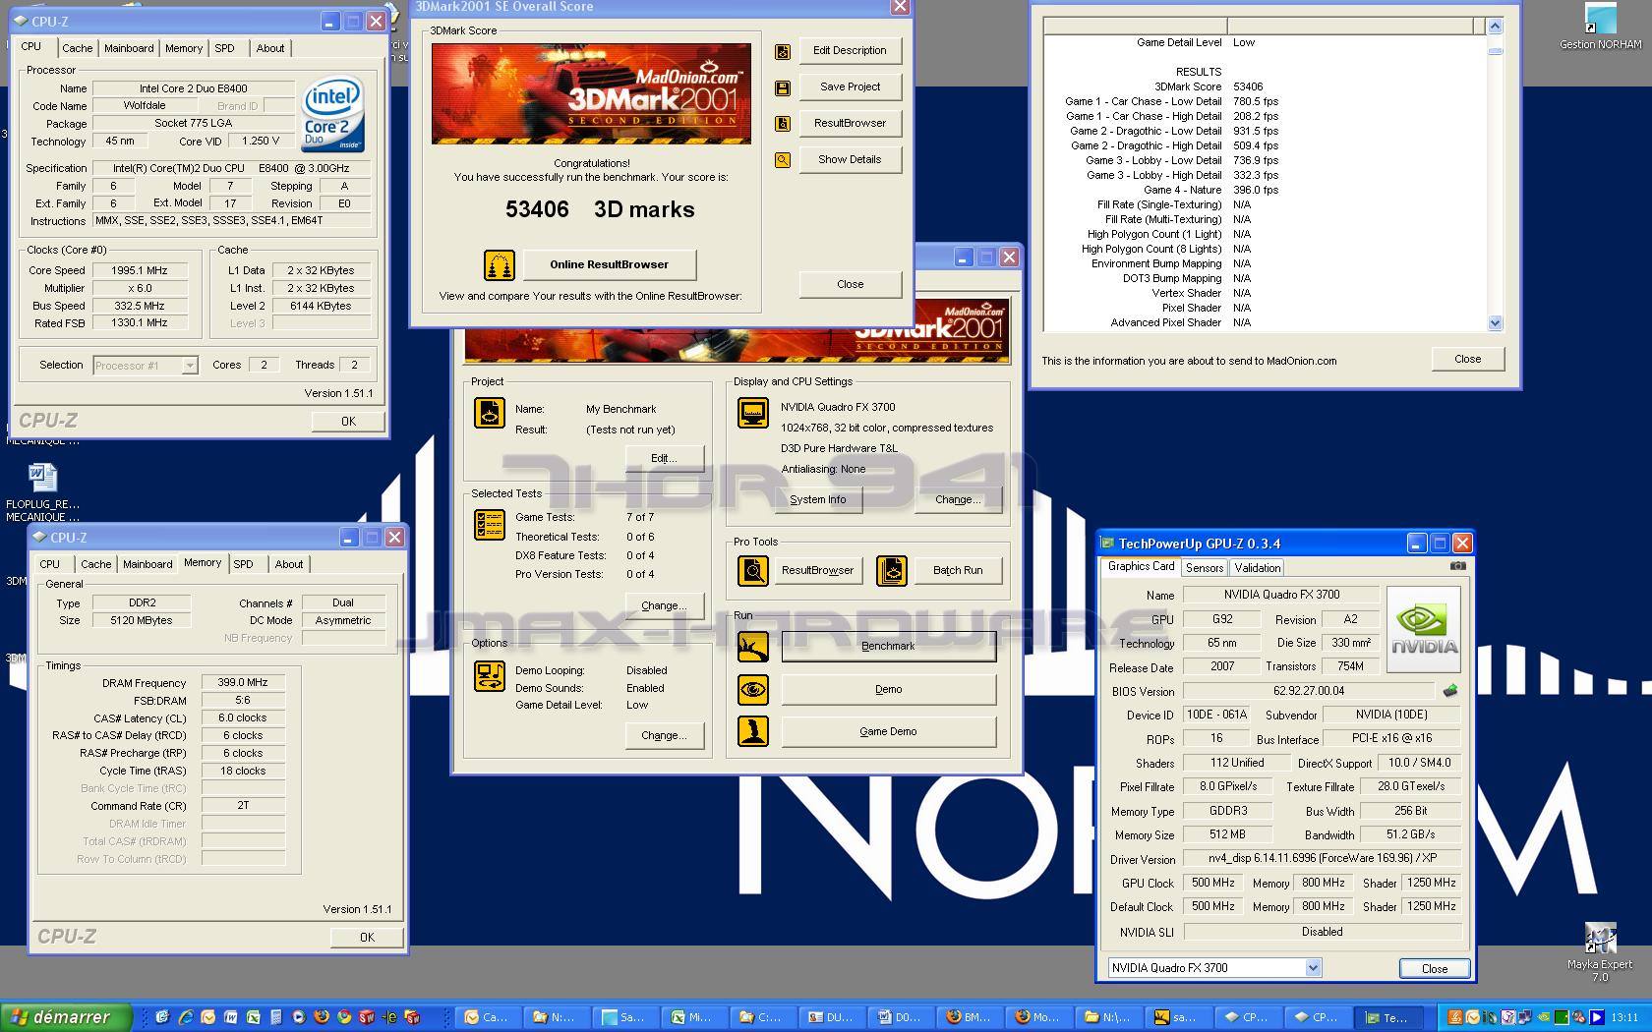Open About tab in the CPU-Z memory window

[289, 564]
